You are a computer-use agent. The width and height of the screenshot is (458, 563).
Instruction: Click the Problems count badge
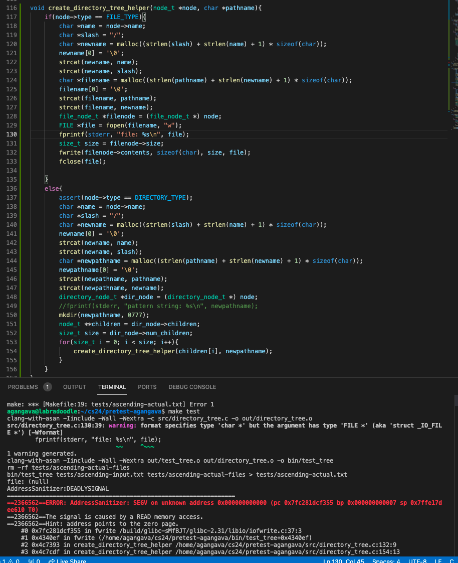pyautogui.click(x=48, y=387)
